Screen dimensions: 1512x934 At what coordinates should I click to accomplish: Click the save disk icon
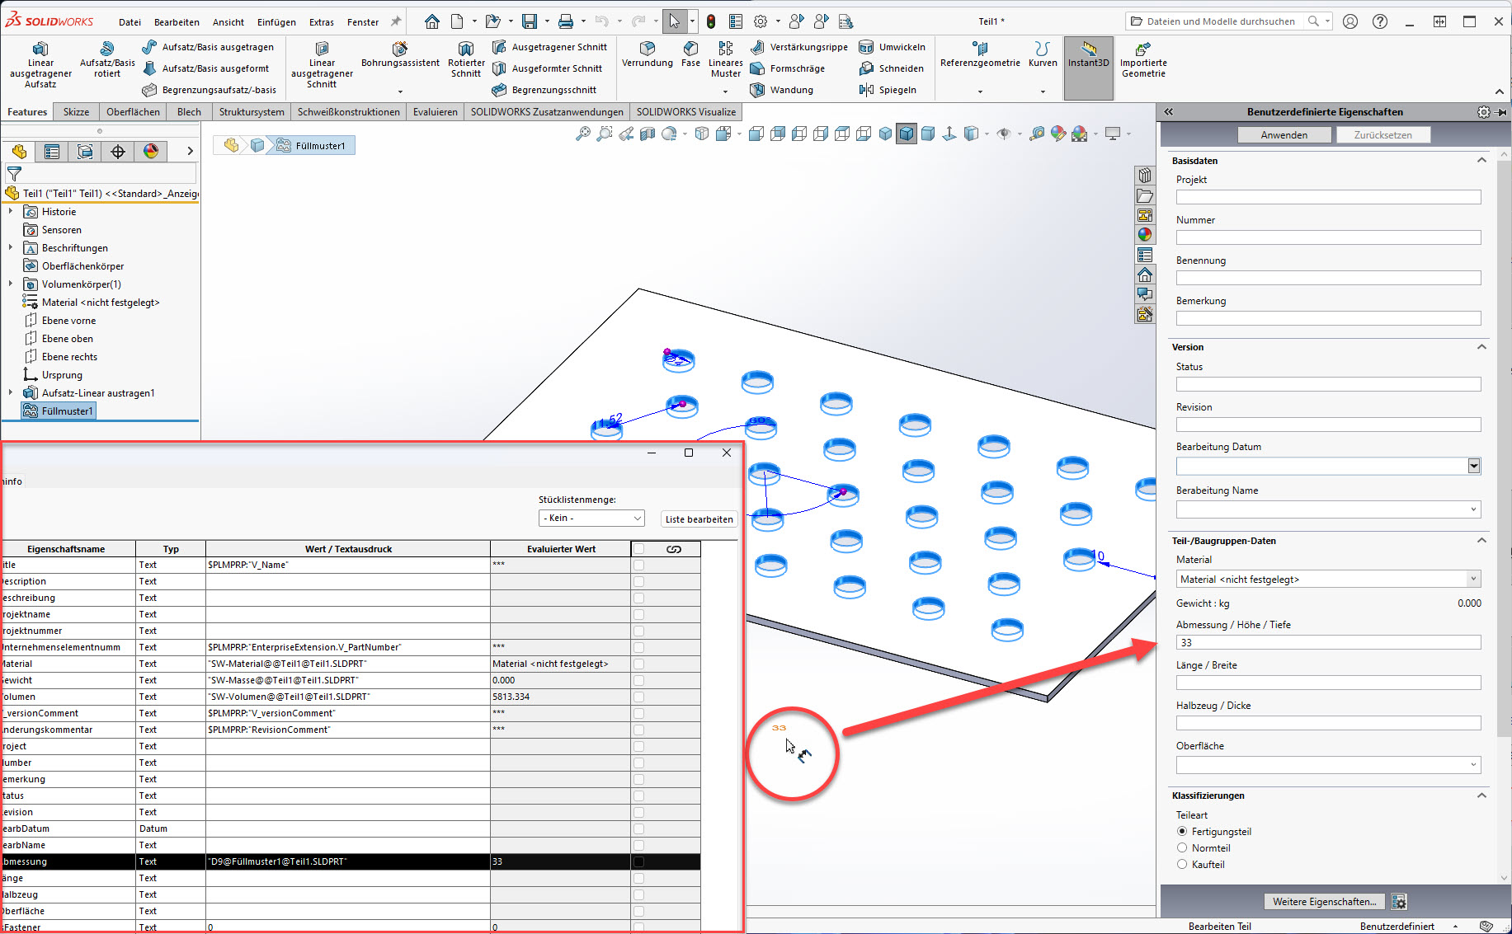point(530,21)
